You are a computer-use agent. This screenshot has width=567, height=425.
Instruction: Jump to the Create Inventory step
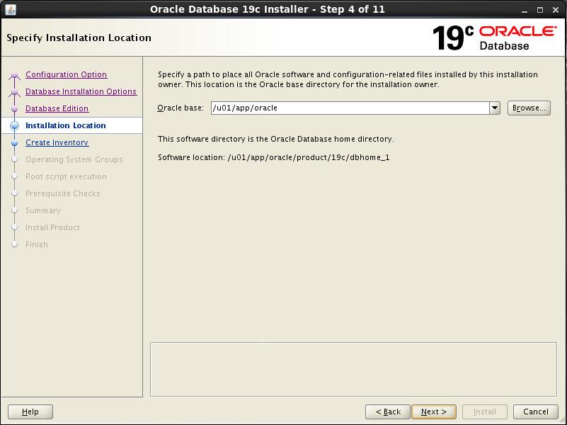pyautogui.click(x=57, y=142)
